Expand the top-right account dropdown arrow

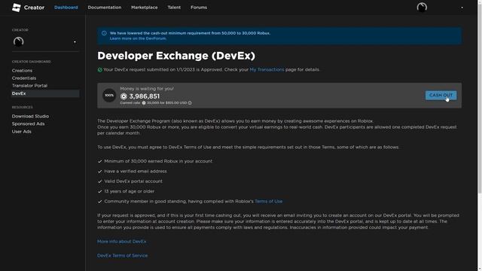click(462, 8)
